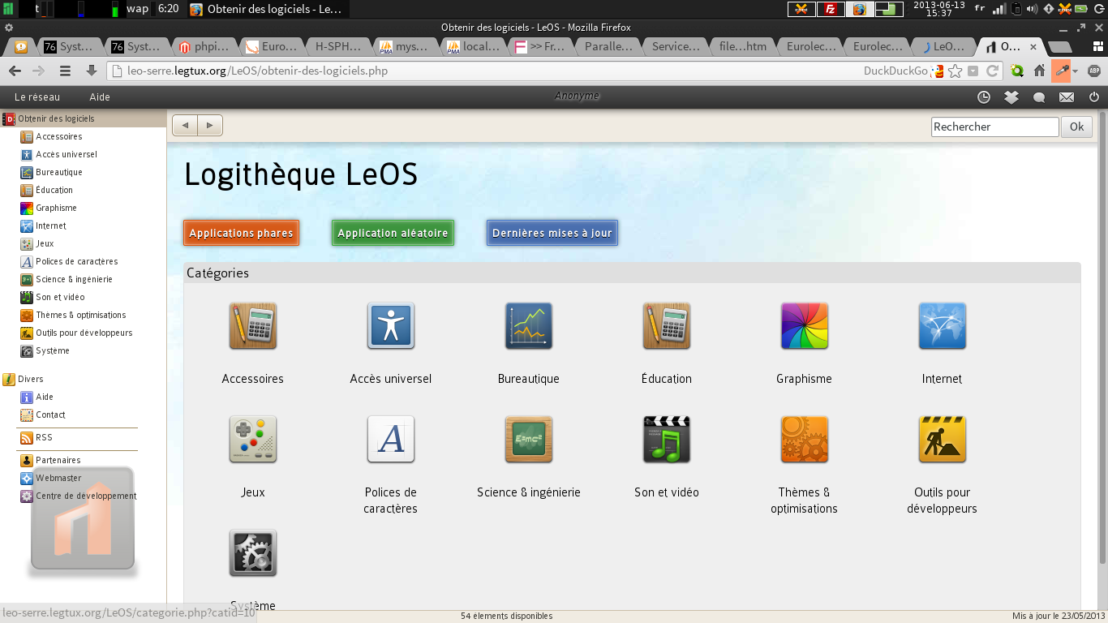Viewport: 1108px width, 623px height.
Task: Open the Le réseau menu
Action: (37, 97)
